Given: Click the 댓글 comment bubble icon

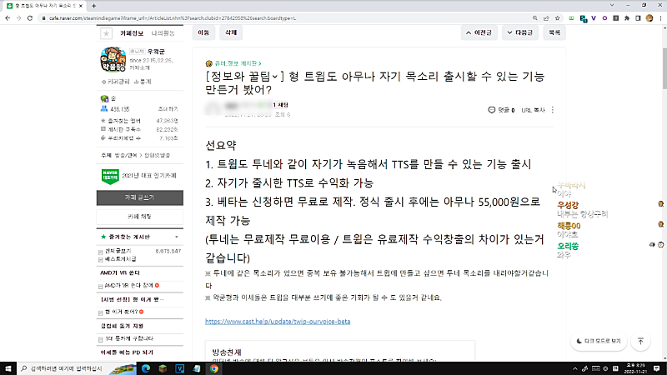Looking at the screenshot, I should pos(491,110).
